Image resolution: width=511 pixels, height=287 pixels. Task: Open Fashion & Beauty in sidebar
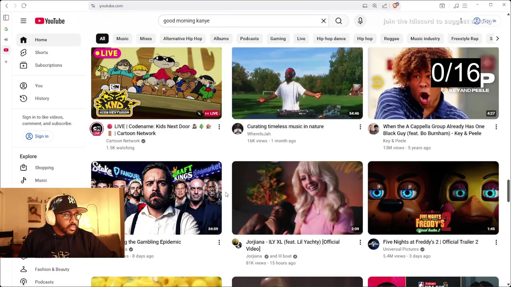click(52, 269)
